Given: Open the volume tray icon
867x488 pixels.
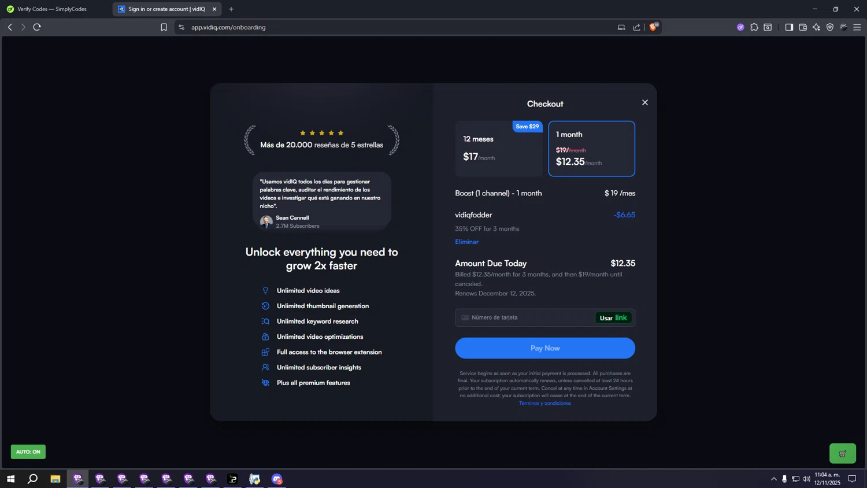Looking at the screenshot, I should (806, 479).
